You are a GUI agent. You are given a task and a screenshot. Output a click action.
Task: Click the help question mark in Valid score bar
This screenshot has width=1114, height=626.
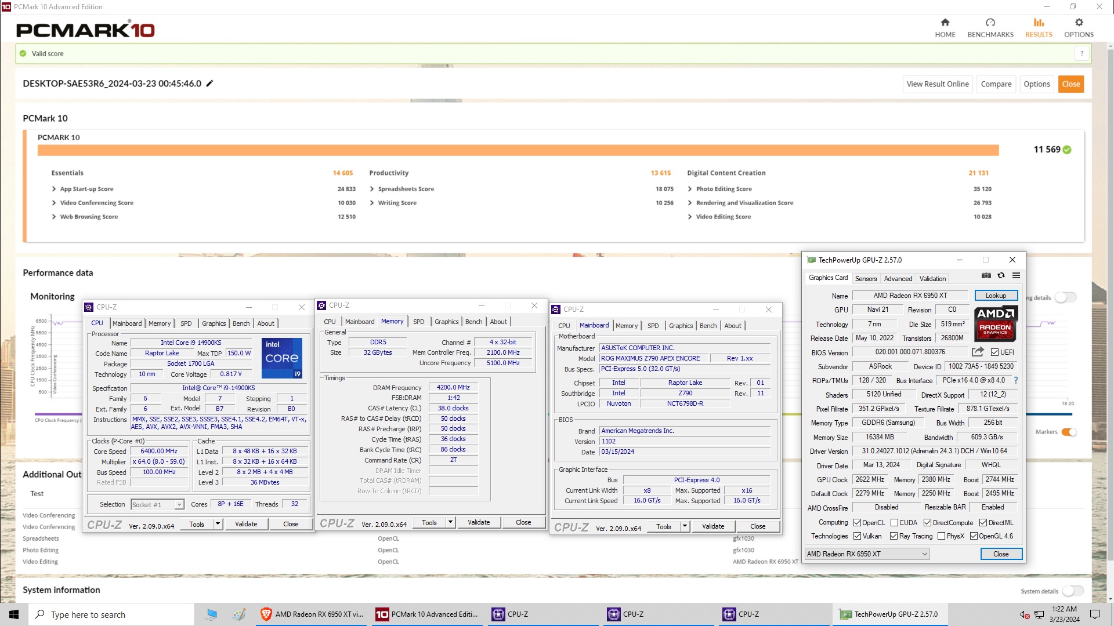click(x=1082, y=53)
